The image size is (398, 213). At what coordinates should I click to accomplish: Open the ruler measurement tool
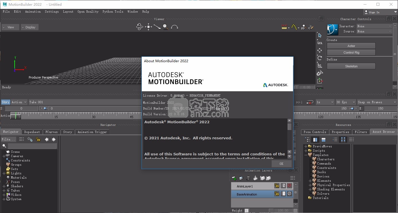tap(284, 27)
